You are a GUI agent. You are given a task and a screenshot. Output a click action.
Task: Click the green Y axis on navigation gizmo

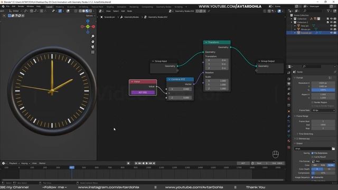(88, 26)
